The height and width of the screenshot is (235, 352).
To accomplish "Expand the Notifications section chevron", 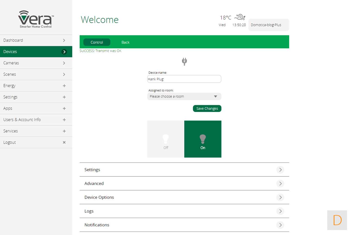I will [280, 225].
